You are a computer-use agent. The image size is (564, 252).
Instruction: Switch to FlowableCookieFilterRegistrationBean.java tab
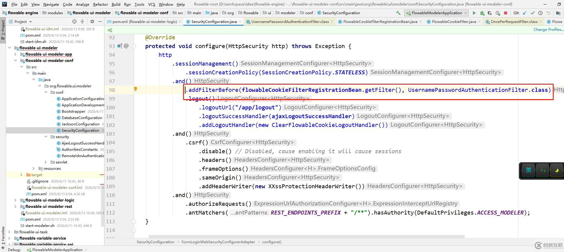click(380, 21)
